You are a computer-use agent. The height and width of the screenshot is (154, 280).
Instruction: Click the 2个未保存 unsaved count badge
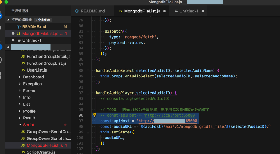tap(42, 20)
